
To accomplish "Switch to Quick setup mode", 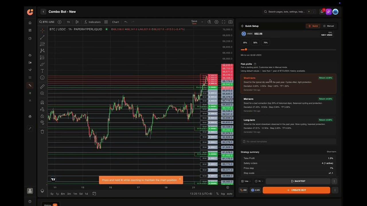I will coord(313,26).
